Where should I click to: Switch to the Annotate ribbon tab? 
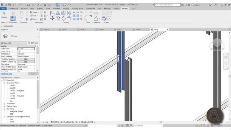[57, 9]
